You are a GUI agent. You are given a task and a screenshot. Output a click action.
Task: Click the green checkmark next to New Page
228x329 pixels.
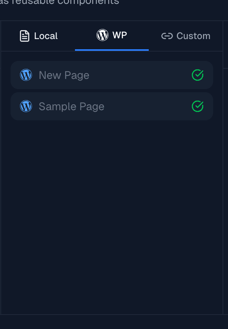pyautogui.click(x=198, y=75)
